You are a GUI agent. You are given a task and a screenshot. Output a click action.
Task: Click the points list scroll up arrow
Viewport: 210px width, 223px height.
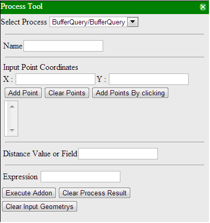pyautogui.click(x=12, y=107)
